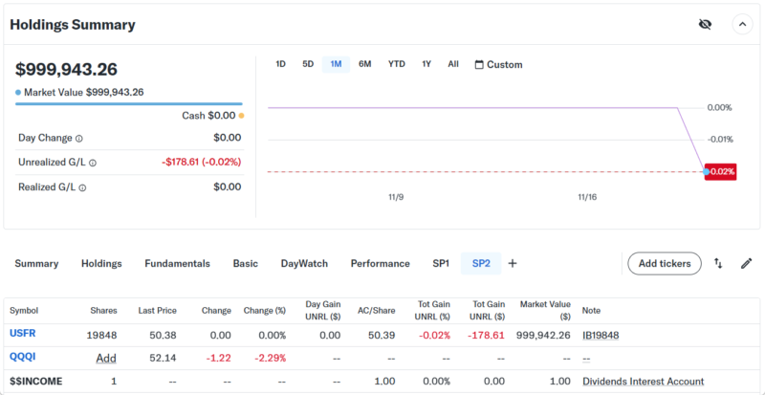Open the QQQI symbol link

click(23, 358)
